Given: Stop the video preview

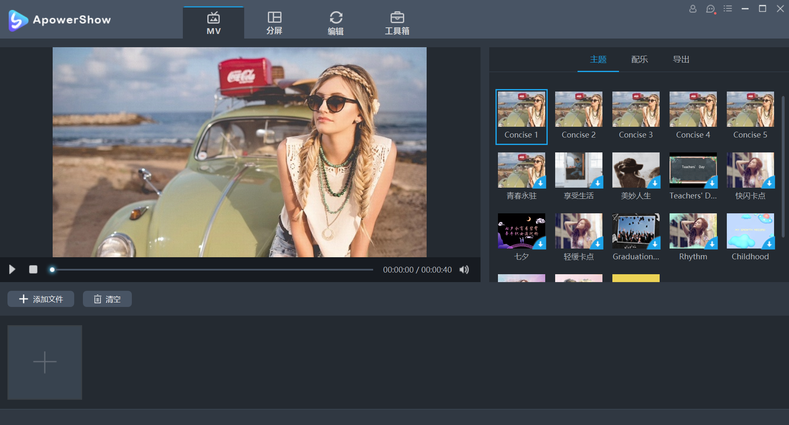Looking at the screenshot, I should 33,270.
